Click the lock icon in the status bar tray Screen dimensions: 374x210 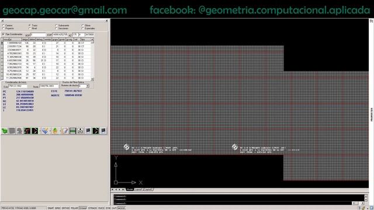pos(363,208)
